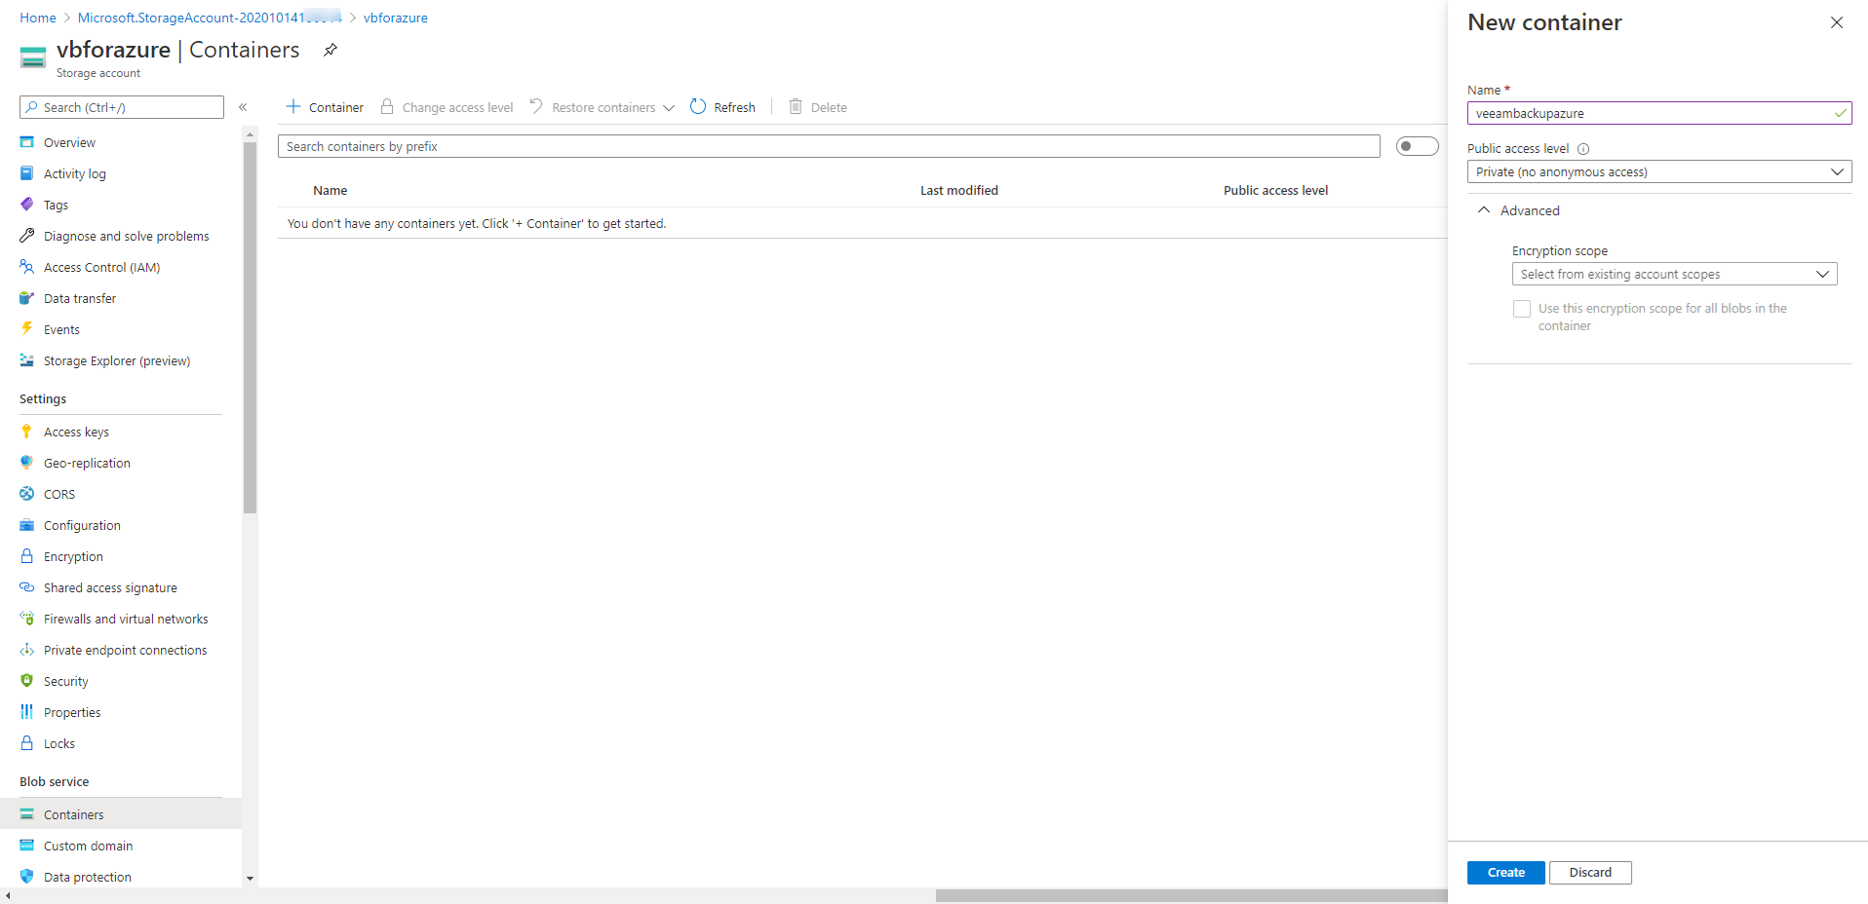Click the Geo-replication globe icon

tap(27, 463)
